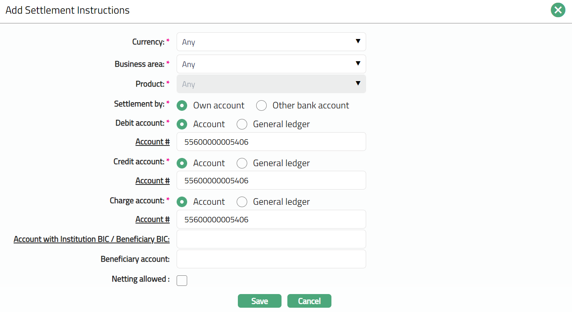Image resolution: width=572 pixels, height=312 pixels.
Task: Focus the Beneficiary account input field
Action: (x=271, y=259)
